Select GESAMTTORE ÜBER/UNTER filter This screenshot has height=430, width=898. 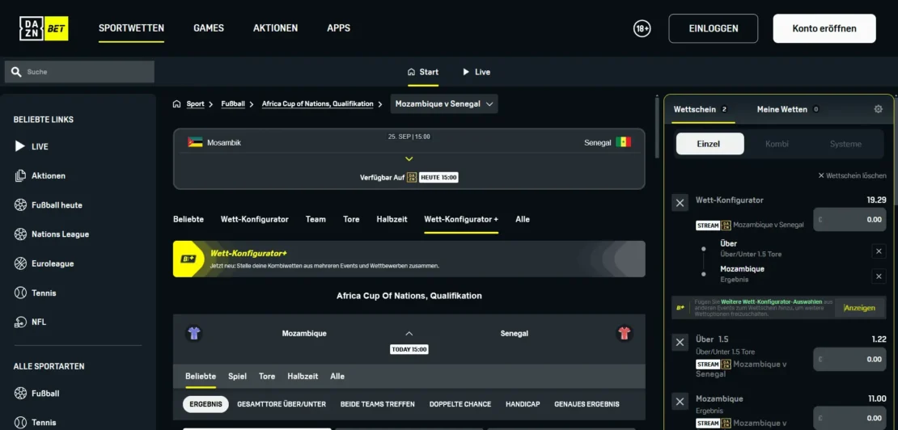282,404
